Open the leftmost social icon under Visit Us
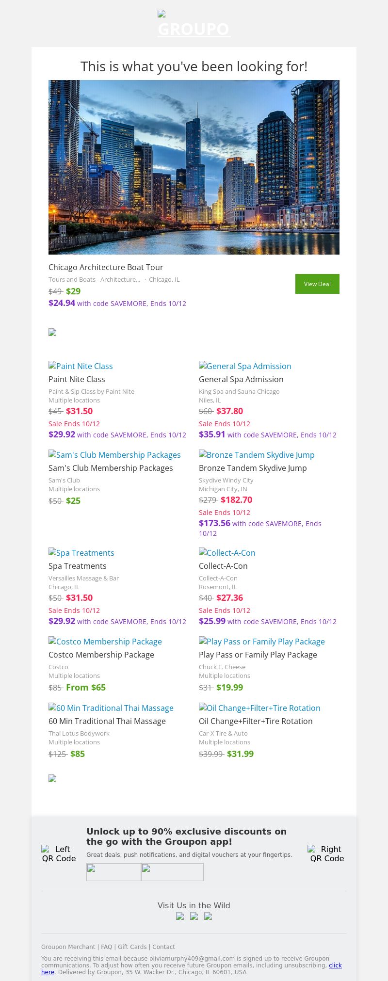This screenshot has height=981, width=388. pyautogui.click(x=180, y=916)
